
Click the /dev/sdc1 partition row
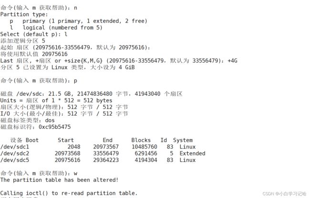tap(98, 147)
